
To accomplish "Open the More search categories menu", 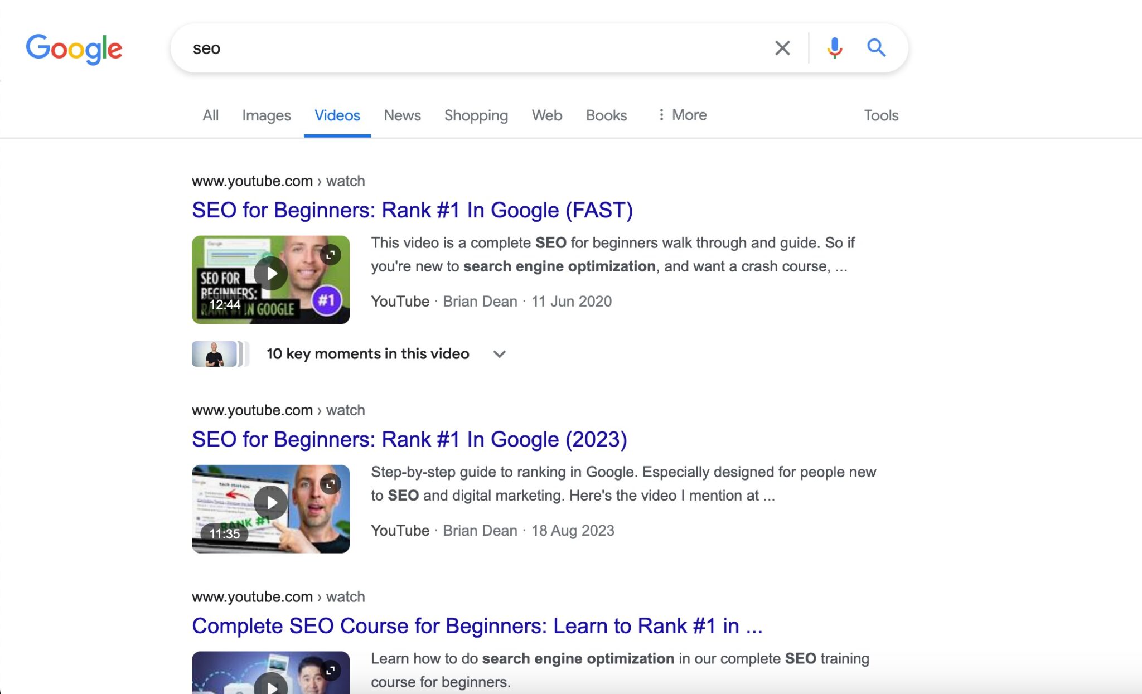I will [681, 115].
